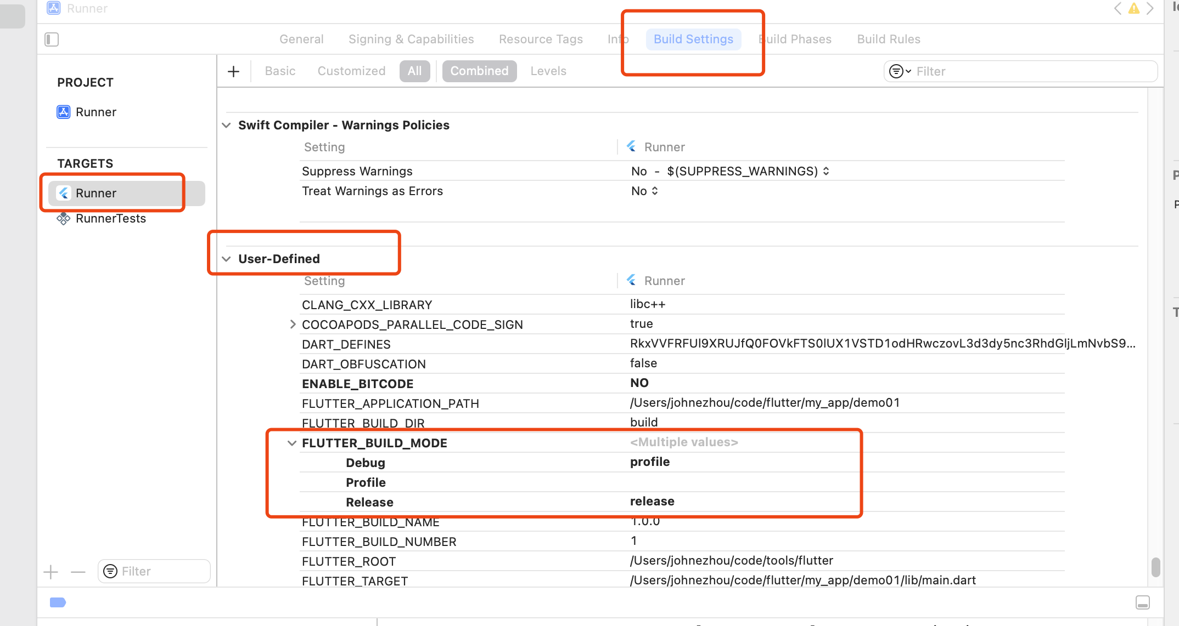Image resolution: width=1179 pixels, height=626 pixels.
Task: Select the FLUTTER_APPLICATION_PATH setting
Action: point(390,403)
